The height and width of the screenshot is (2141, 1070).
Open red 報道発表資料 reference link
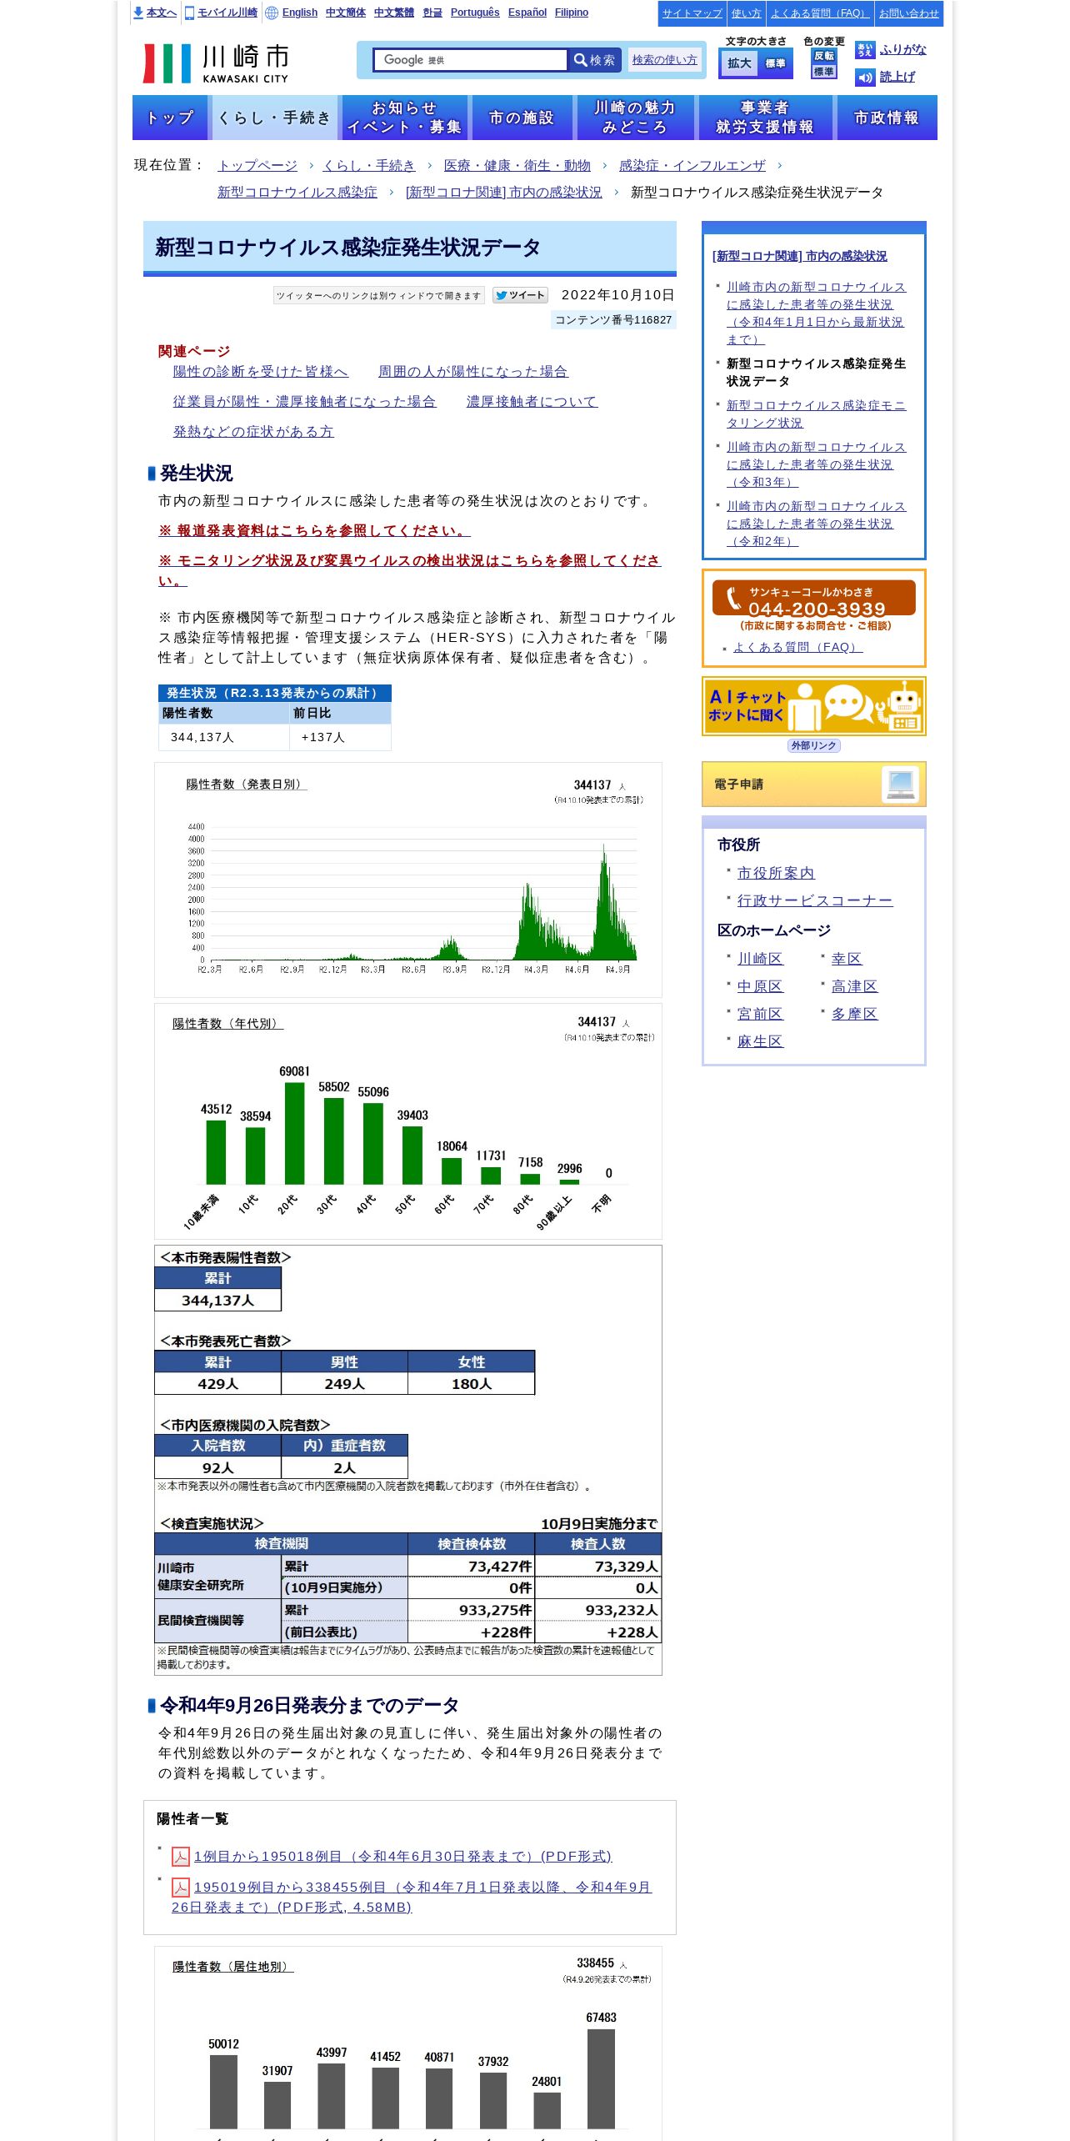[315, 531]
